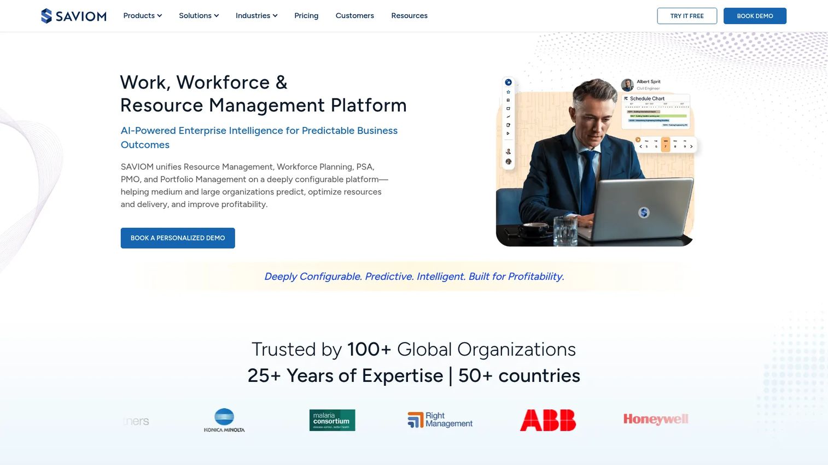Select highlighted day 7 in date strip
Image resolution: width=828 pixels, height=465 pixels.
click(x=666, y=144)
